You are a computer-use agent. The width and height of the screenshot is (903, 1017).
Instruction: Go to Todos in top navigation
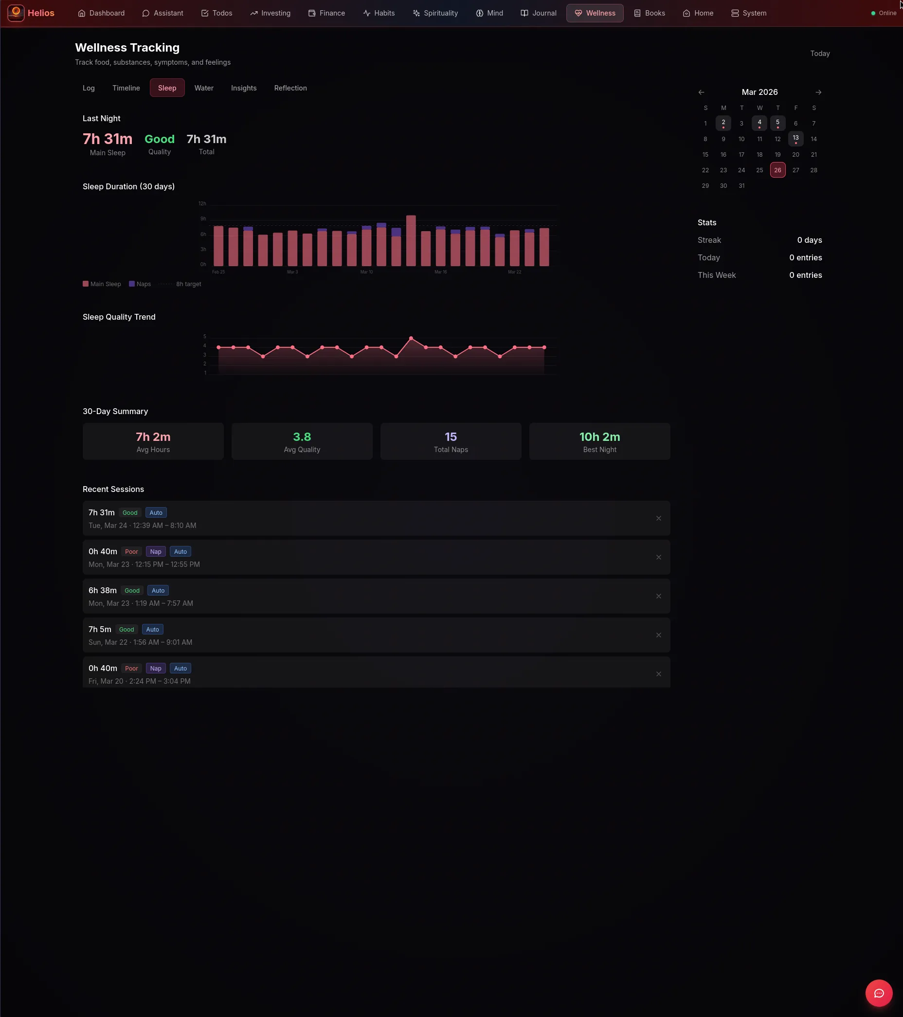[x=217, y=13]
